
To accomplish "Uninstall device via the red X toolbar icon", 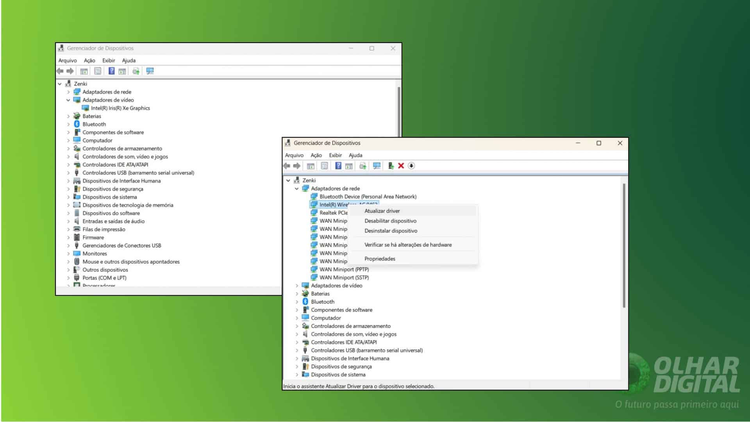I will pos(401,166).
